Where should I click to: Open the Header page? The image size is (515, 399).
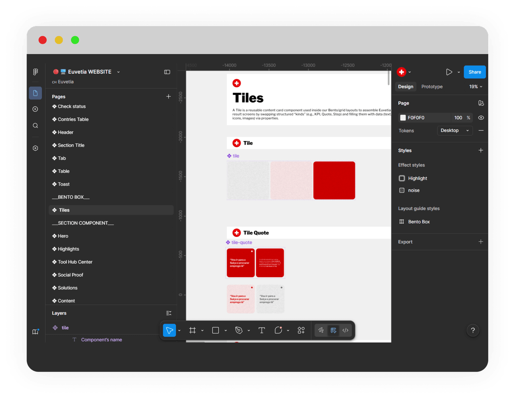pyautogui.click(x=65, y=132)
